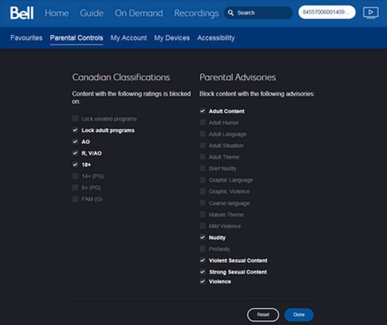Open the watch on TV screen icon
This screenshot has width=387, height=325.
tap(370, 13)
